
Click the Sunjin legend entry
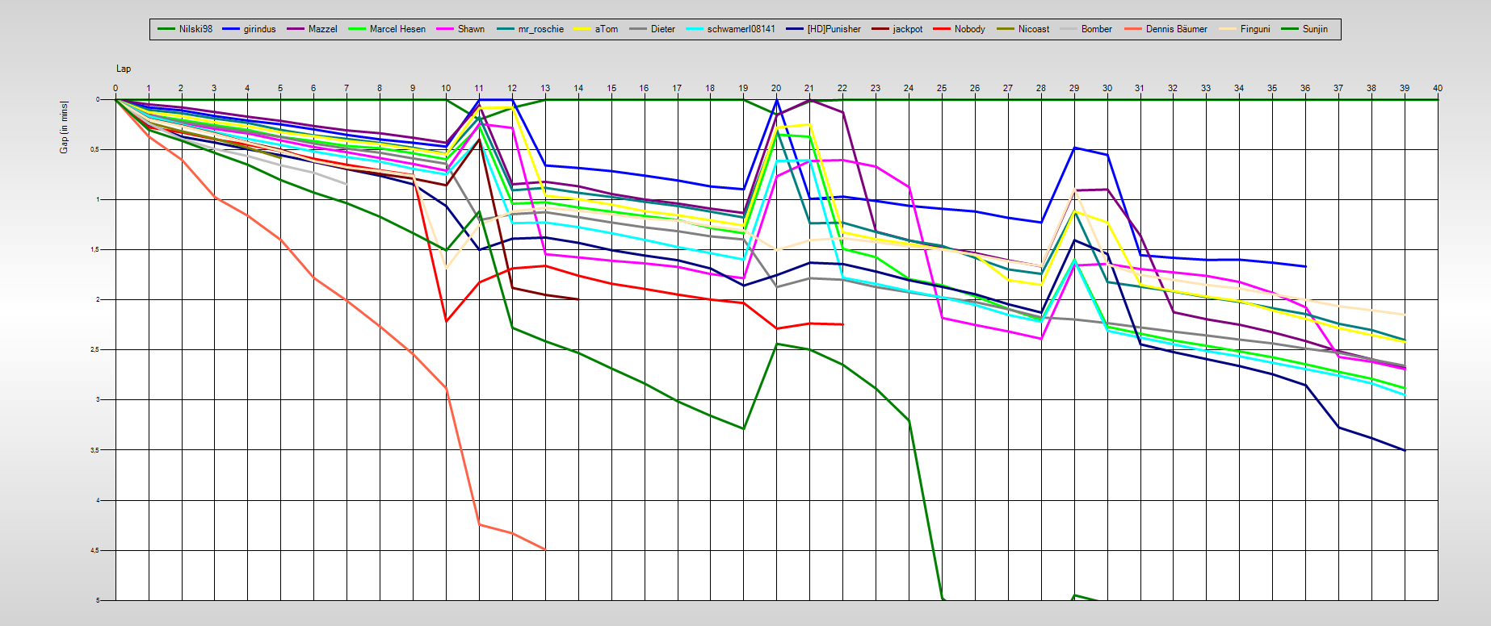[1315, 29]
